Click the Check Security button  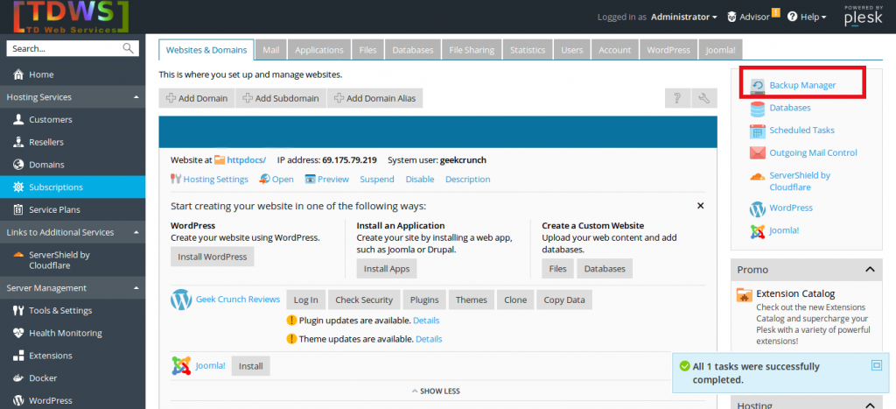click(x=364, y=300)
